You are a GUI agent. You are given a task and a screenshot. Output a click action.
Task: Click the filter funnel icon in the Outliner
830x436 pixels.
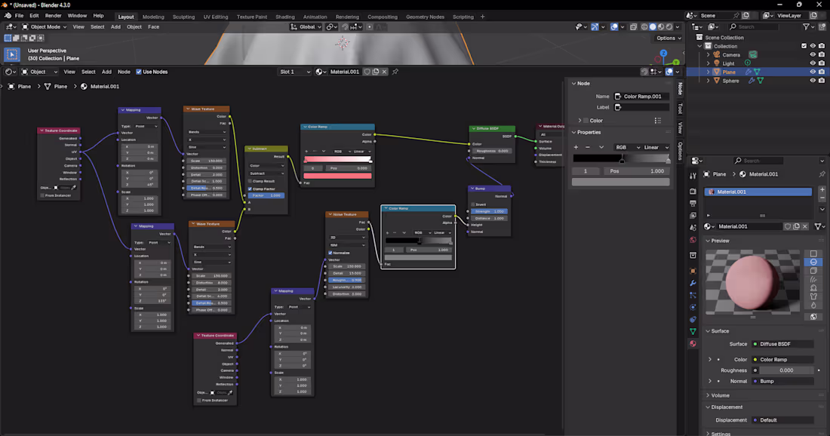(x=806, y=26)
